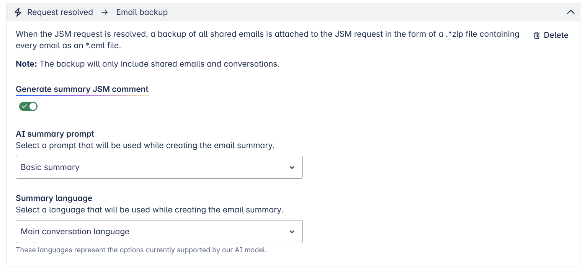Collapse the Email backup rule panel
The width and height of the screenshot is (585, 271).
570,12
